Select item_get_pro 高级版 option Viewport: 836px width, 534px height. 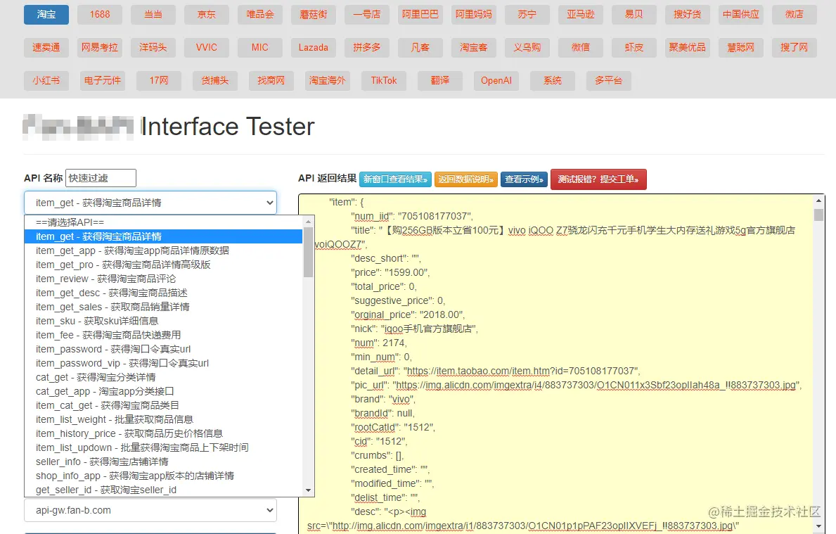[163, 265]
